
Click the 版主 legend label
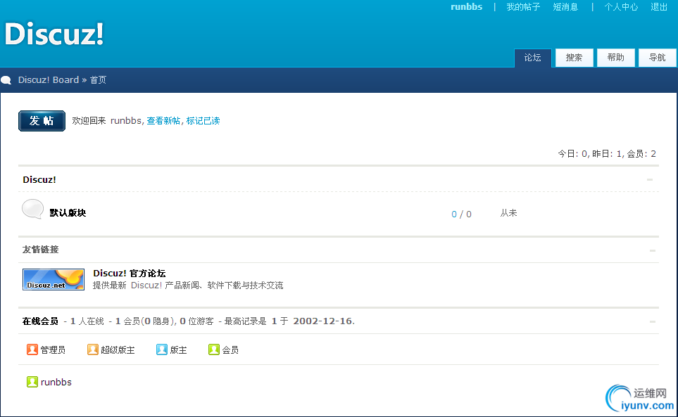coord(178,349)
